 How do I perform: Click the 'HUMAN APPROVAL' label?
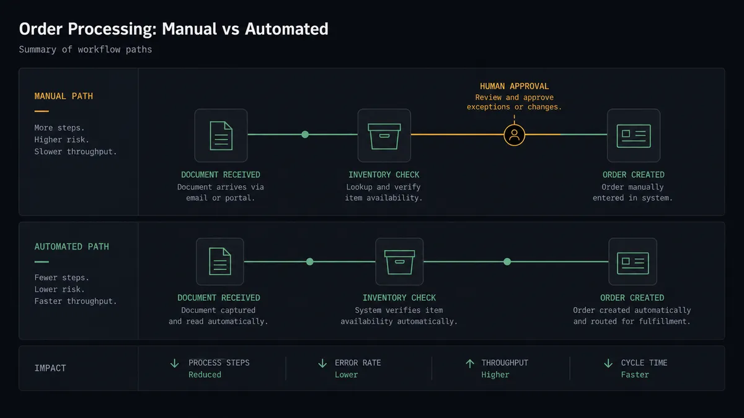pos(515,86)
